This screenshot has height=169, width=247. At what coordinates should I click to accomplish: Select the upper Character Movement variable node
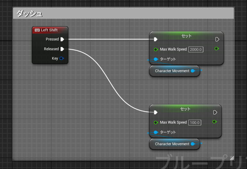pos(175,71)
